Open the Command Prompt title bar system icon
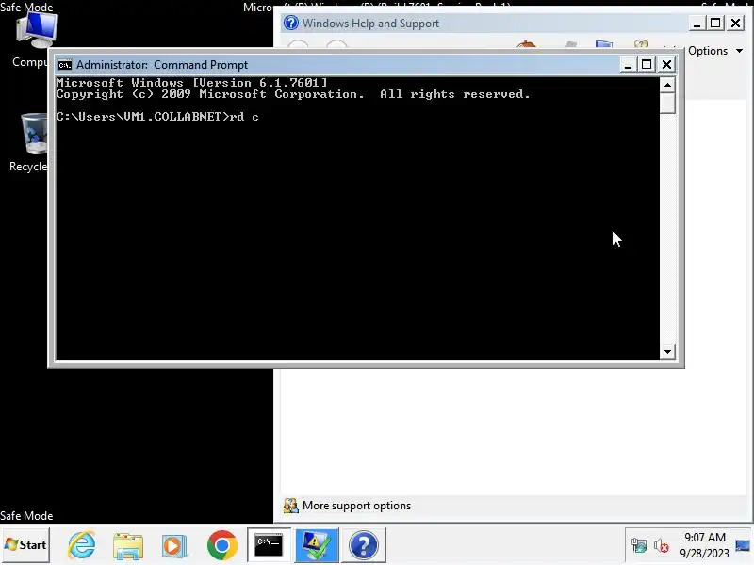754x565 pixels. [64, 65]
